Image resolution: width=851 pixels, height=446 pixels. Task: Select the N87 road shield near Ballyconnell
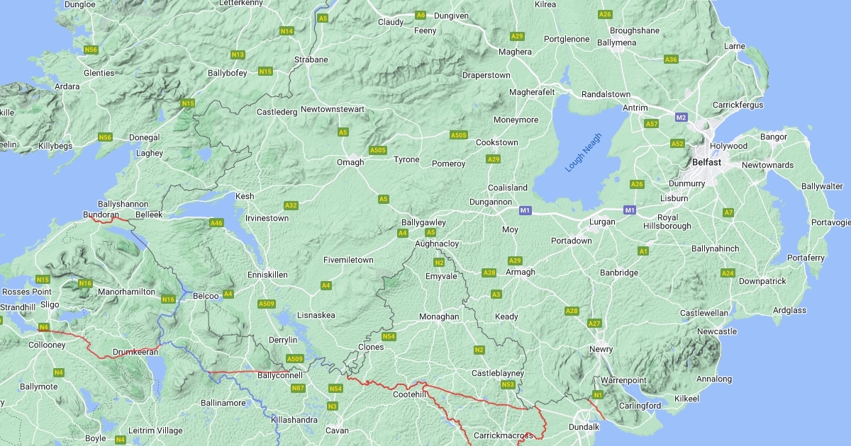(x=299, y=388)
